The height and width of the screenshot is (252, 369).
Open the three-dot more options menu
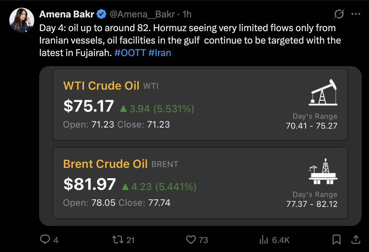tap(356, 14)
